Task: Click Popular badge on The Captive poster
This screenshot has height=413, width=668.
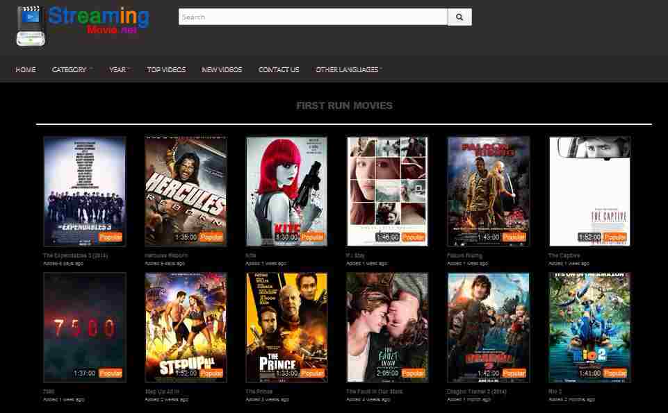Action: (x=615, y=237)
